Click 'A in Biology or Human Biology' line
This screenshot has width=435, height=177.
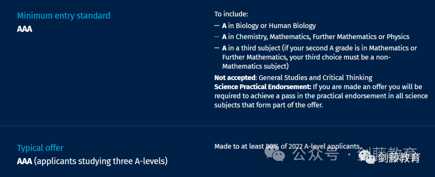pos(269,26)
